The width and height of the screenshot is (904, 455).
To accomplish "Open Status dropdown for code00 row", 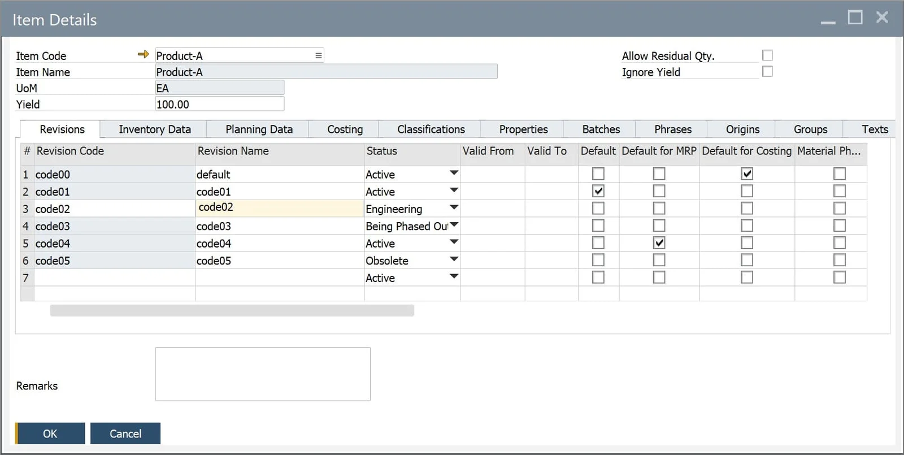I will (454, 173).
